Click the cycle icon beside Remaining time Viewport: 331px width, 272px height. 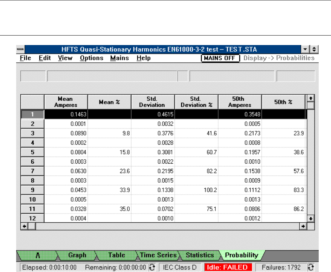152,267
